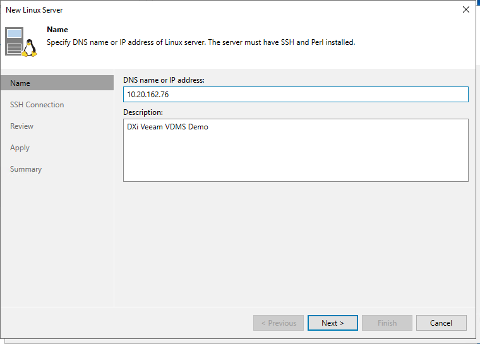Click the 'DXi Veeam VDMS Demo' description text
Viewport: 480px width, 344px height.
[167, 127]
